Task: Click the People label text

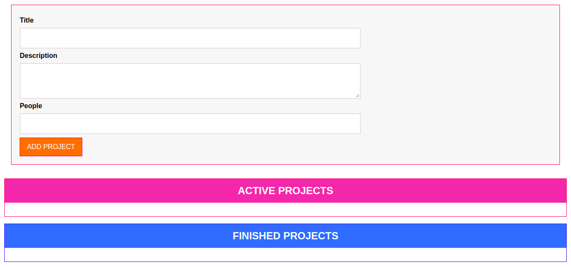Action: click(x=31, y=106)
